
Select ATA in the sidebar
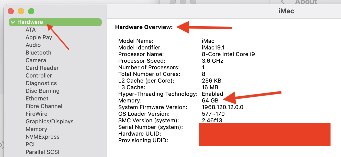point(31,30)
